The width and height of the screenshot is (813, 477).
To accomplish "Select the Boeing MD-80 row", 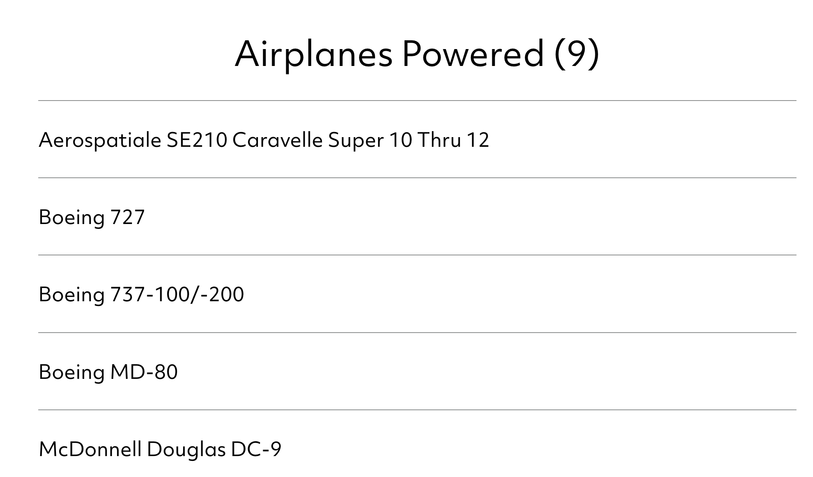I will [x=417, y=371].
